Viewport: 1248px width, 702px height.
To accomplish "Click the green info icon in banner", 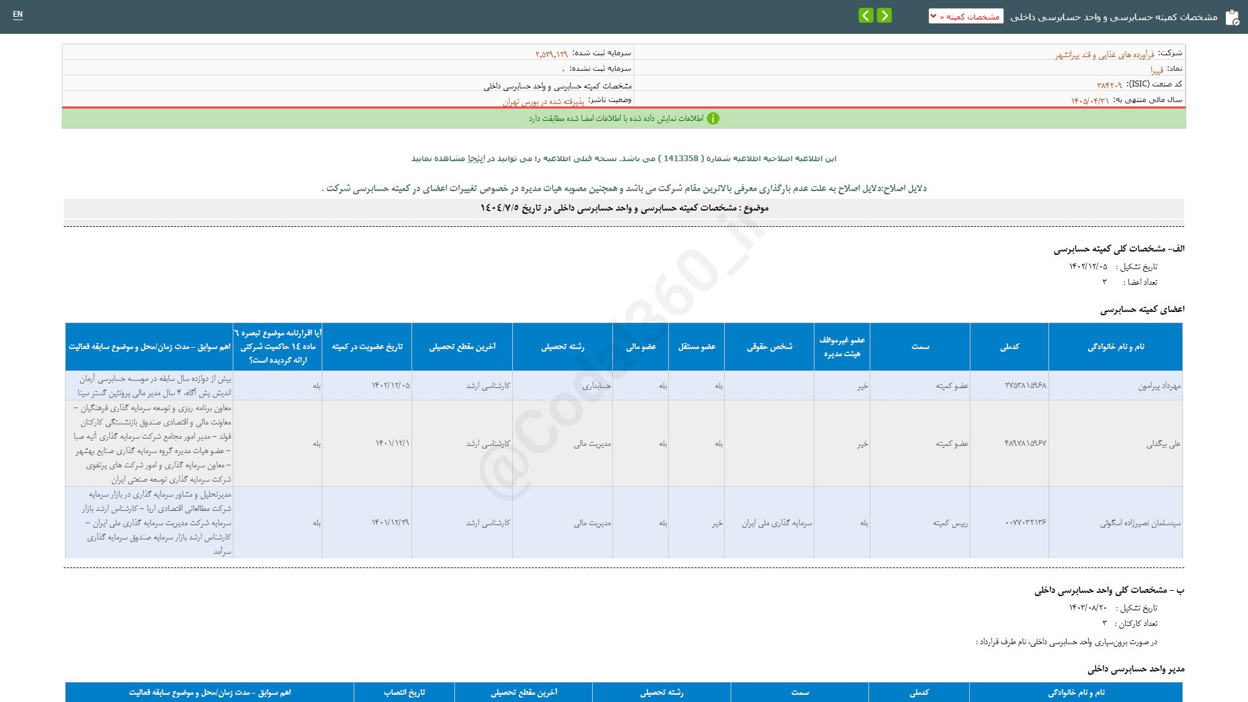I will (713, 118).
